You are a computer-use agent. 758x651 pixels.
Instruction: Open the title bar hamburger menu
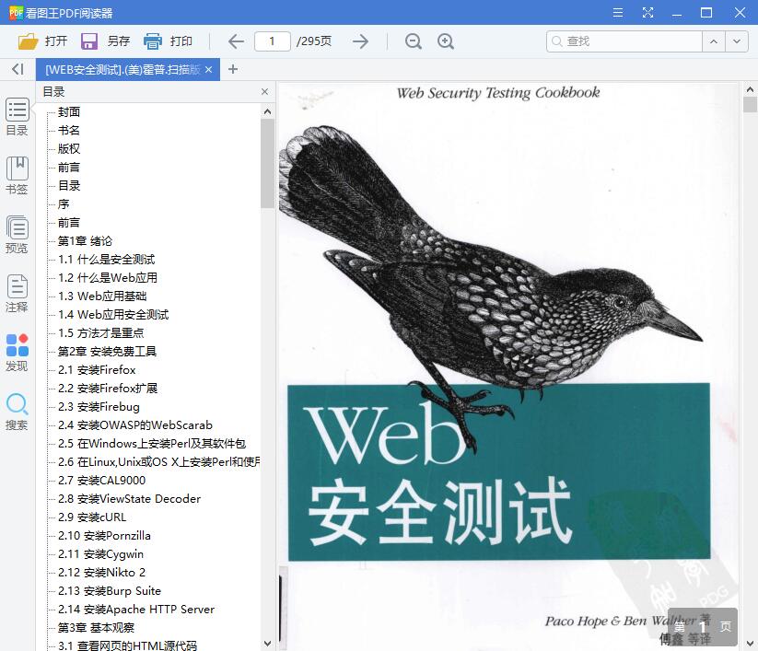[x=618, y=13]
